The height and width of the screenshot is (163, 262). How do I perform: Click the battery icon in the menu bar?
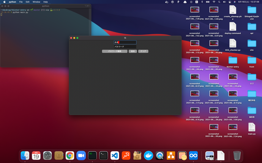(x=208, y=2)
